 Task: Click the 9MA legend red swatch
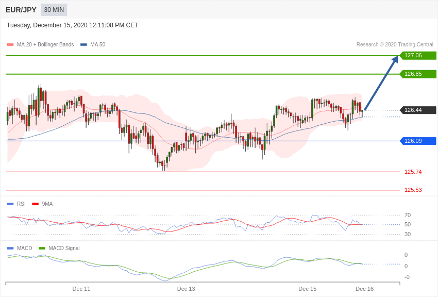(x=36, y=204)
